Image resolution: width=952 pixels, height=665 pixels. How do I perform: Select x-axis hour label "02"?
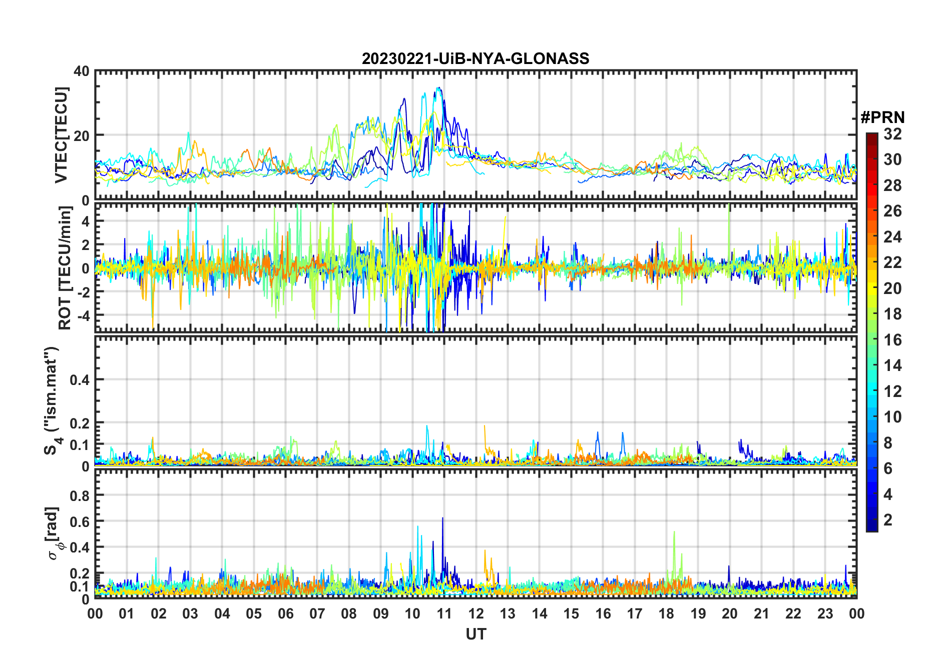coord(159,613)
